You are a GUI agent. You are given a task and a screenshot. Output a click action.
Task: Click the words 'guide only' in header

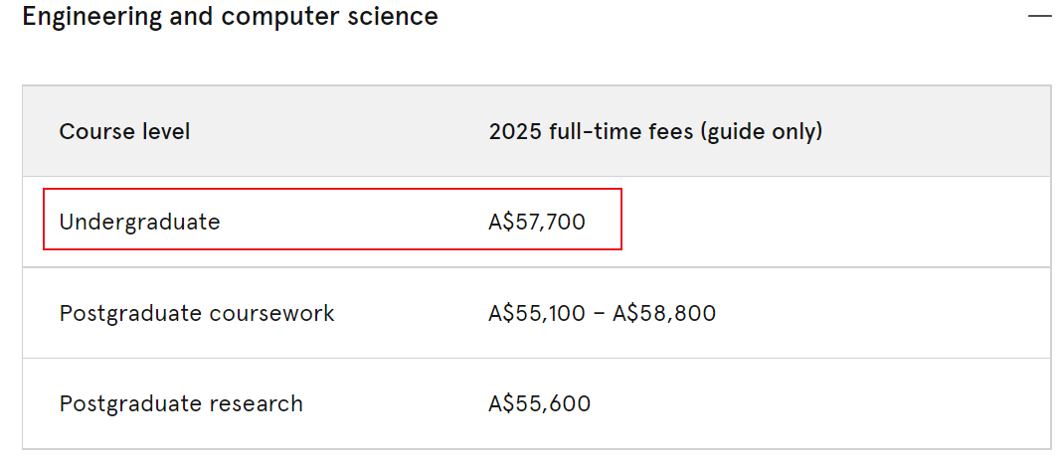(x=761, y=131)
